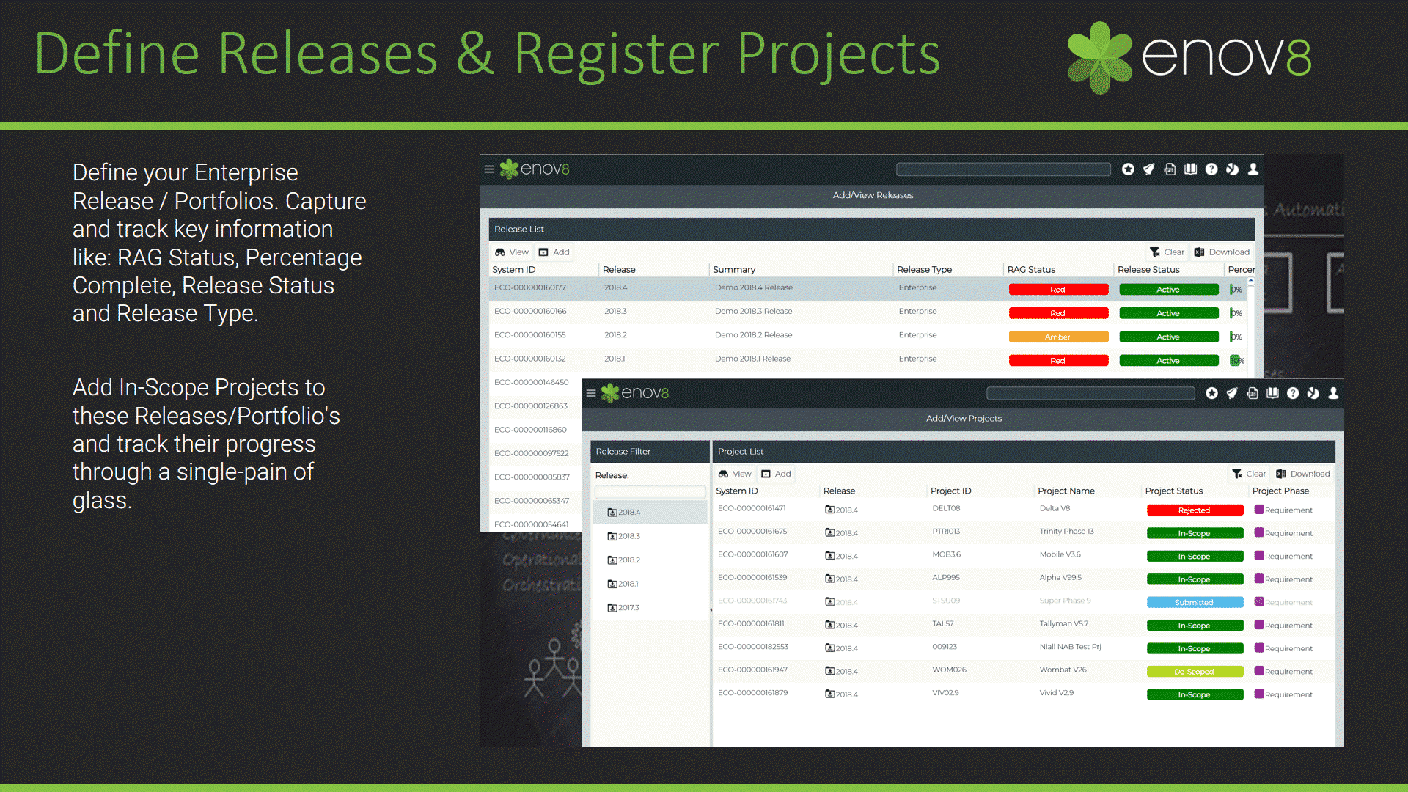
Task: Open book guide icon in Releases window
Action: [x=1191, y=169]
